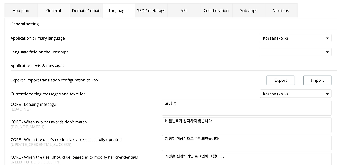Image resolution: width=337 pixels, height=165 pixels.
Task: Click the primary language dropdown arrow
Action: coord(327,38)
